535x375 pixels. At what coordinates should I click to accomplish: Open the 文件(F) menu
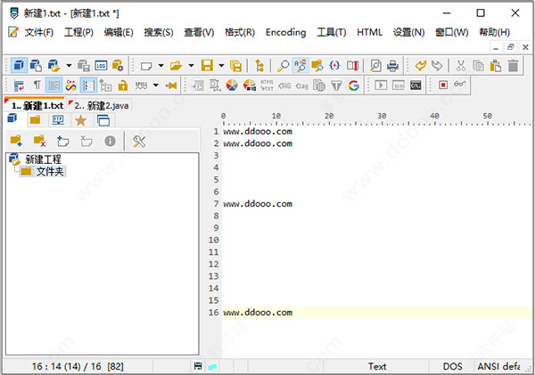39,32
